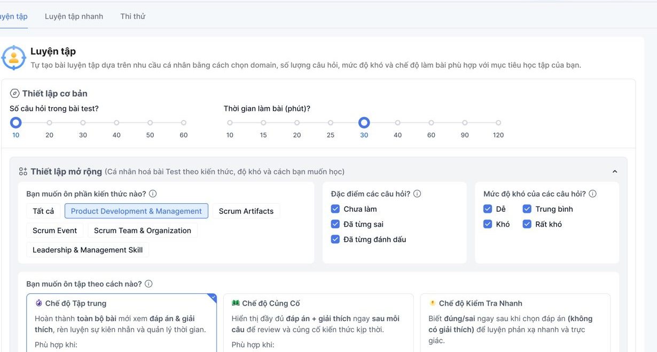
Task: Collapse the "Thiết lập mở rộng" section chevron
Action: pos(615,172)
